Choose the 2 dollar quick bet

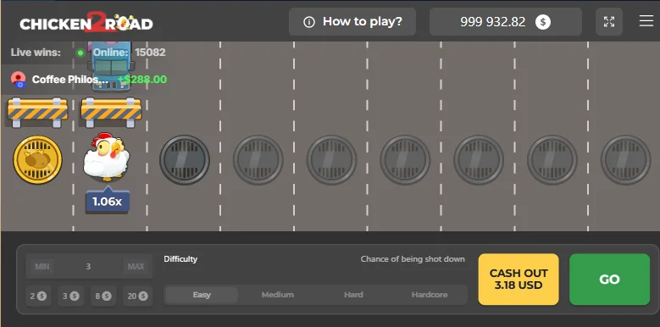coord(38,297)
